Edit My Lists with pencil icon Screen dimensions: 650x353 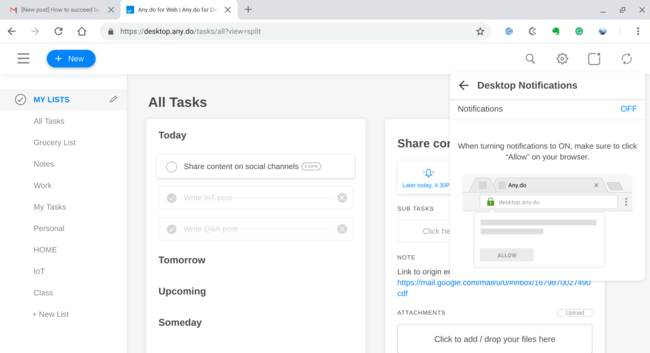coord(113,99)
